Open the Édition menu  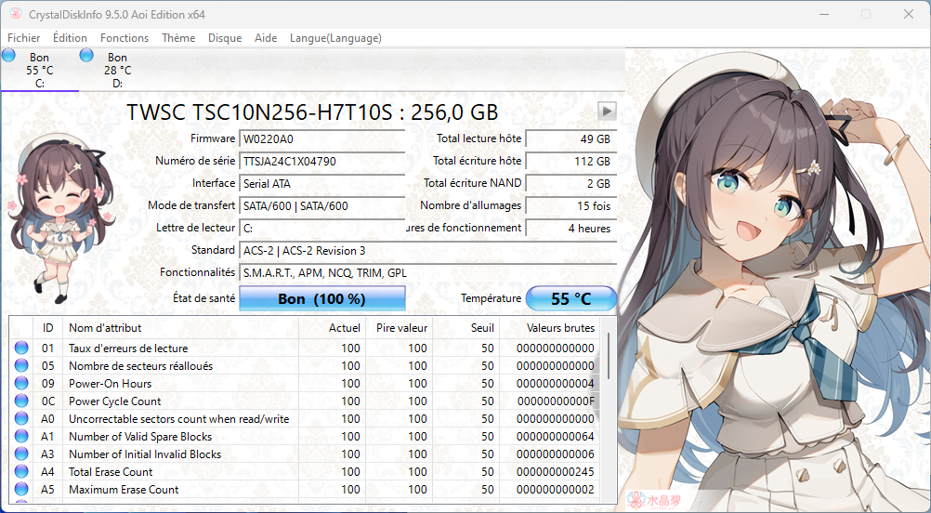coord(70,38)
